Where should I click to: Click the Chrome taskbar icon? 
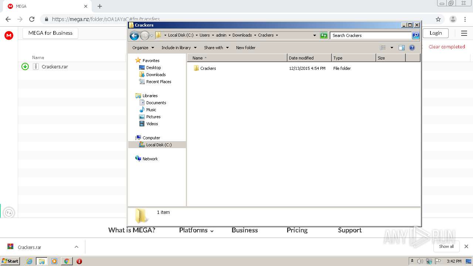click(x=67, y=261)
